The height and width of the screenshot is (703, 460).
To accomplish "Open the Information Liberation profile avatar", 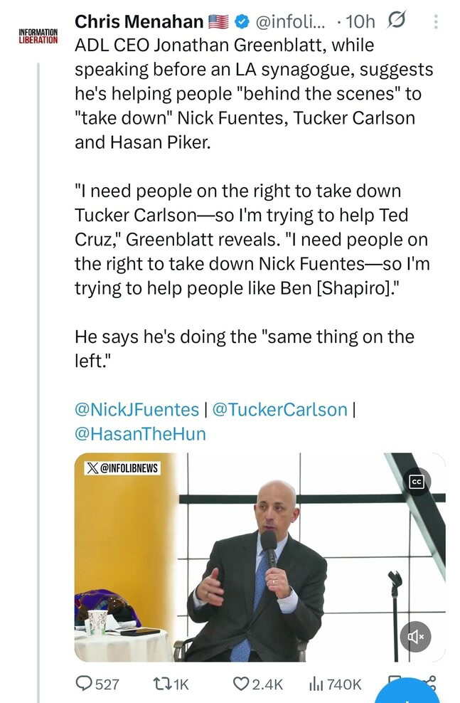I will (x=38, y=36).
